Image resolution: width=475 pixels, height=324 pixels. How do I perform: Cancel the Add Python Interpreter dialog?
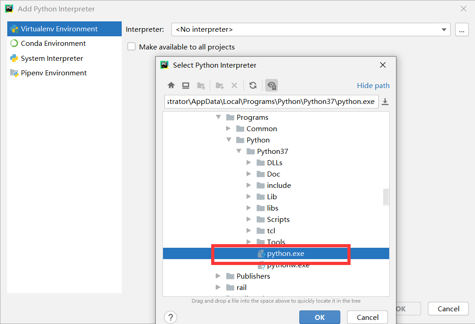pyautogui.click(x=448, y=309)
